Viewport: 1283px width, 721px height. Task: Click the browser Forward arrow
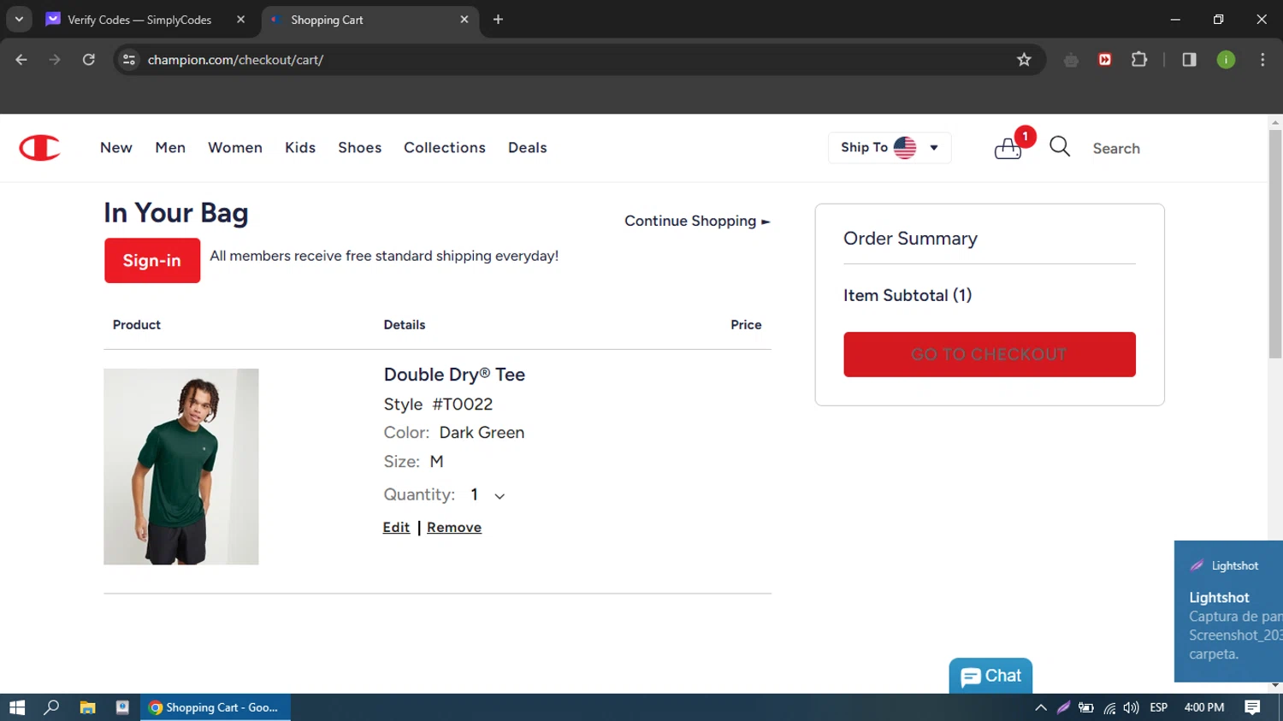[x=55, y=60]
